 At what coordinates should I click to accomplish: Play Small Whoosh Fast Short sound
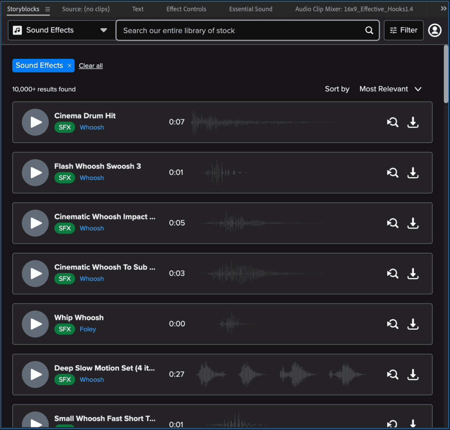[35, 420]
